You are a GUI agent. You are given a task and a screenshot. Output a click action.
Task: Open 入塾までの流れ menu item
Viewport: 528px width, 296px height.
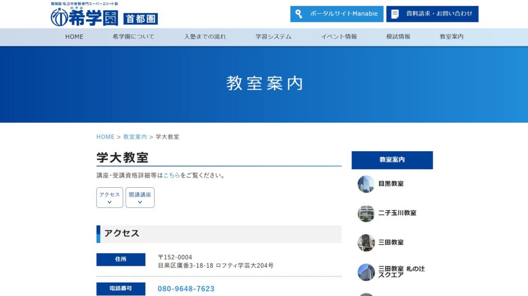[x=205, y=37]
